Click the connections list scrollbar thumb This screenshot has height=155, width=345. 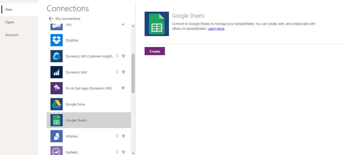tap(133, 73)
